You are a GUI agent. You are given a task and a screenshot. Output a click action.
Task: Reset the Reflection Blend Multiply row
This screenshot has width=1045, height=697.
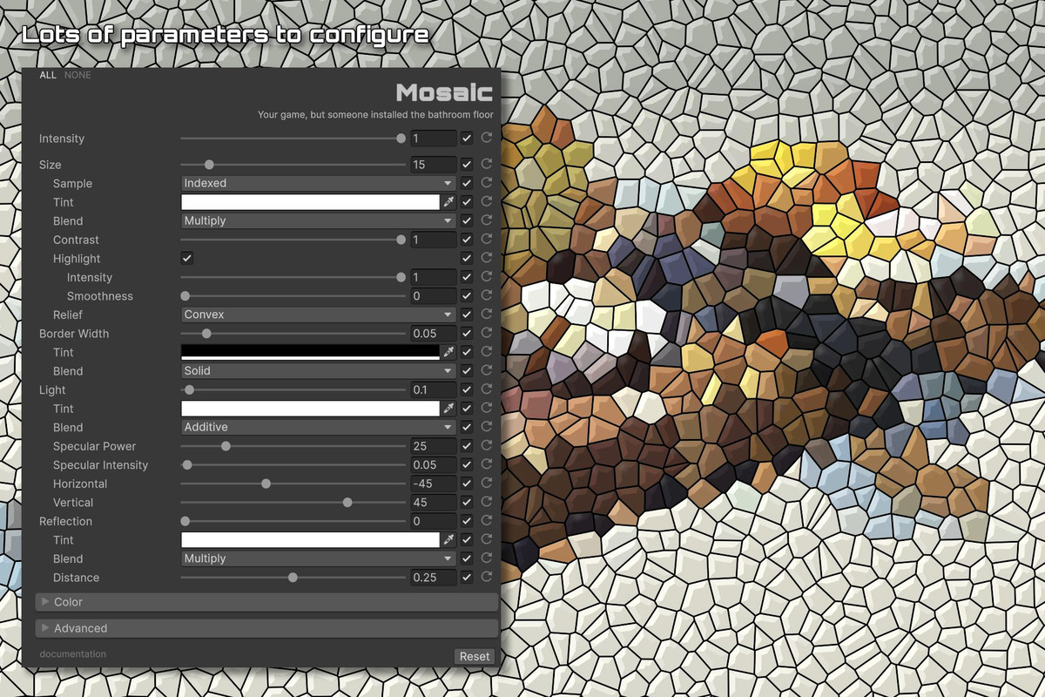[x=487, y=558]
